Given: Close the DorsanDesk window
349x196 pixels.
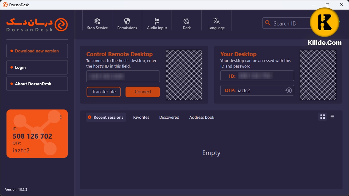Looking at the screenshot, I should 342,5.
